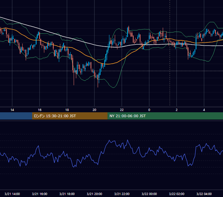Viewport: 223px width, 197px height.
Task: Click the 3/21 14:00 date label
Action: [x=12, y=194]
